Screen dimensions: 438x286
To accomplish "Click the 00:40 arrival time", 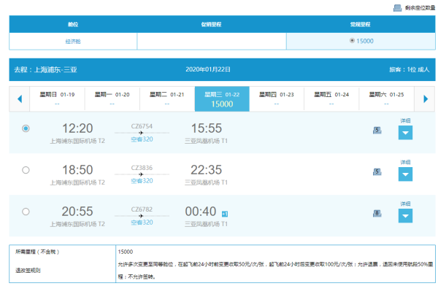I will tap(201, 212).
